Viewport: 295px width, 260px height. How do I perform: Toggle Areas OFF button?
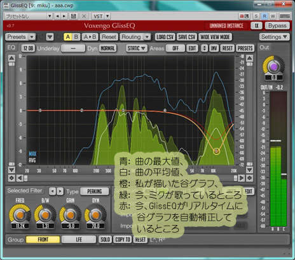[175, 48]
